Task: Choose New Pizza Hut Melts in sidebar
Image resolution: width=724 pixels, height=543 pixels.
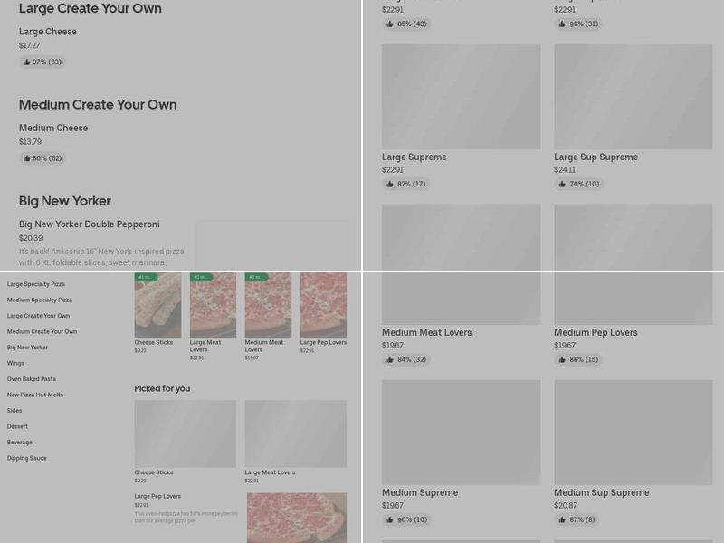Action: click(35, 395)
